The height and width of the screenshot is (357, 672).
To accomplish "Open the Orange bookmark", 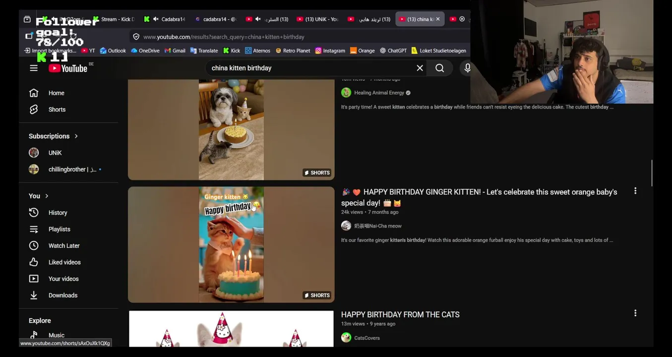I will (x=362, y=51).
